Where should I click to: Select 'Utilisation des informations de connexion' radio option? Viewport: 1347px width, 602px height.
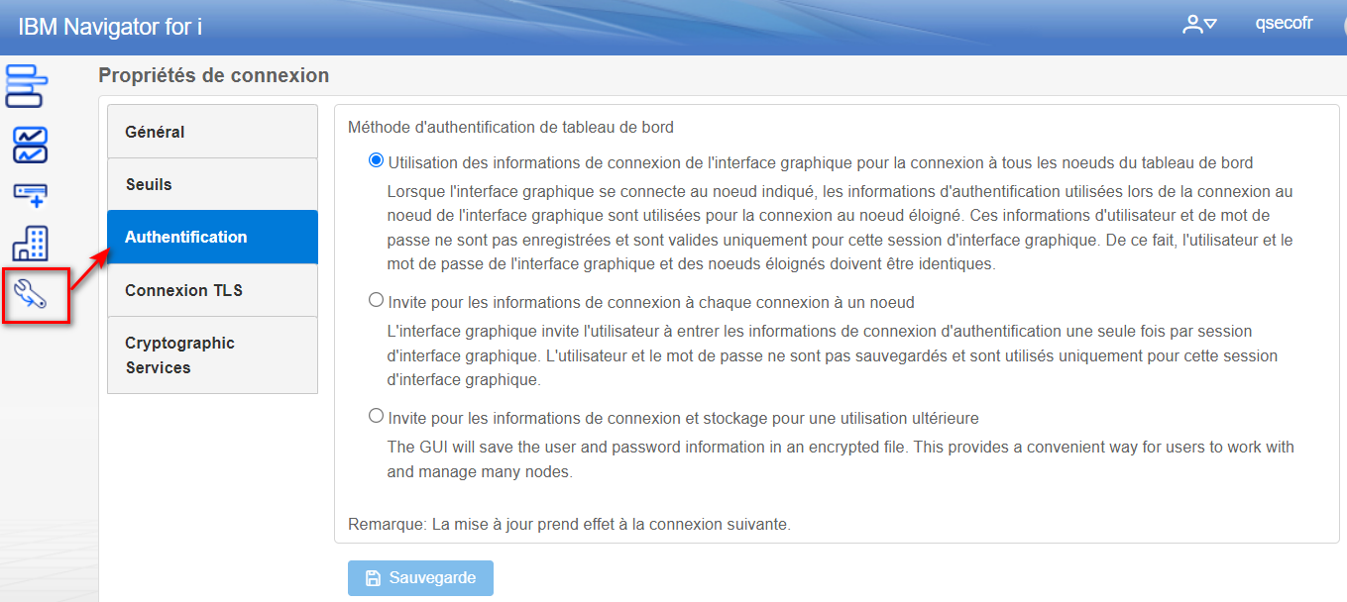coord(376,160)
